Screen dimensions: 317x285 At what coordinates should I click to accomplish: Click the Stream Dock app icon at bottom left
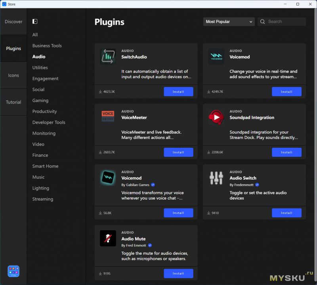coord(13,271)
